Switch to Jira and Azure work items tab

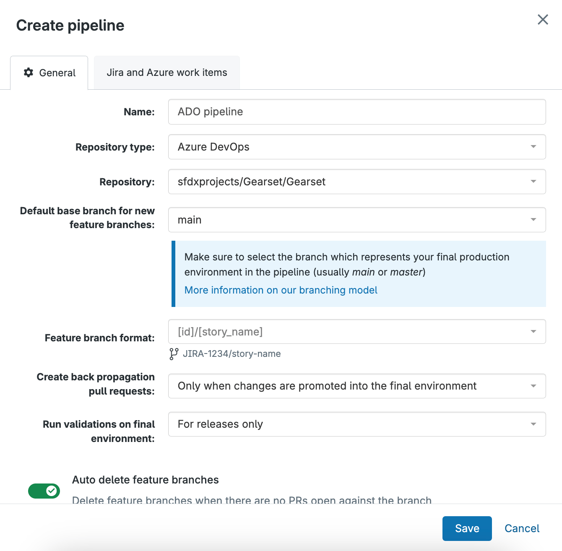click(x=167, y=73)
